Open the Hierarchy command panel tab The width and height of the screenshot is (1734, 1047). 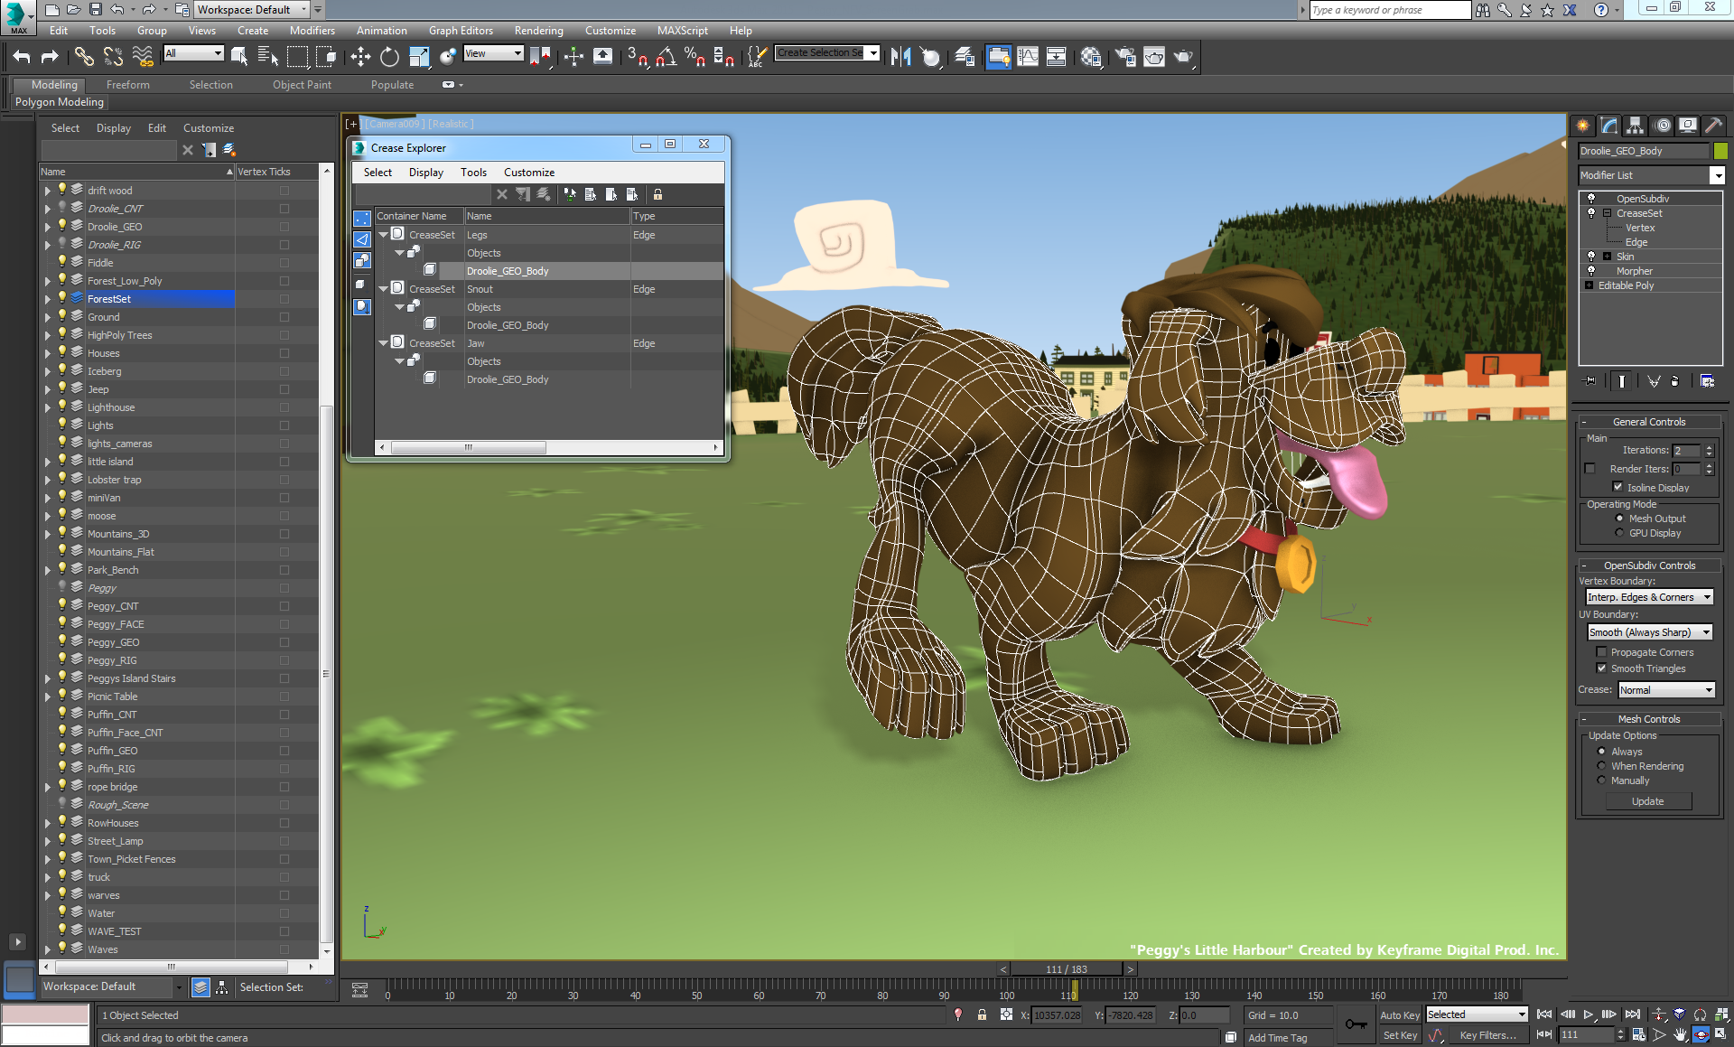pyautogui.click(x=1635, y=126)
